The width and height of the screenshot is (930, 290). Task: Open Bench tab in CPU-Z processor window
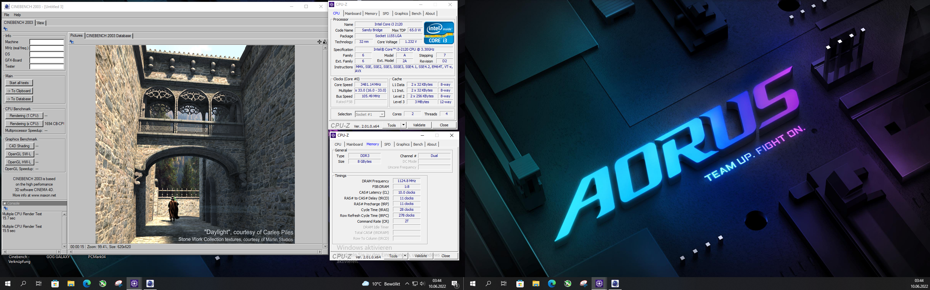coord(416,14)
